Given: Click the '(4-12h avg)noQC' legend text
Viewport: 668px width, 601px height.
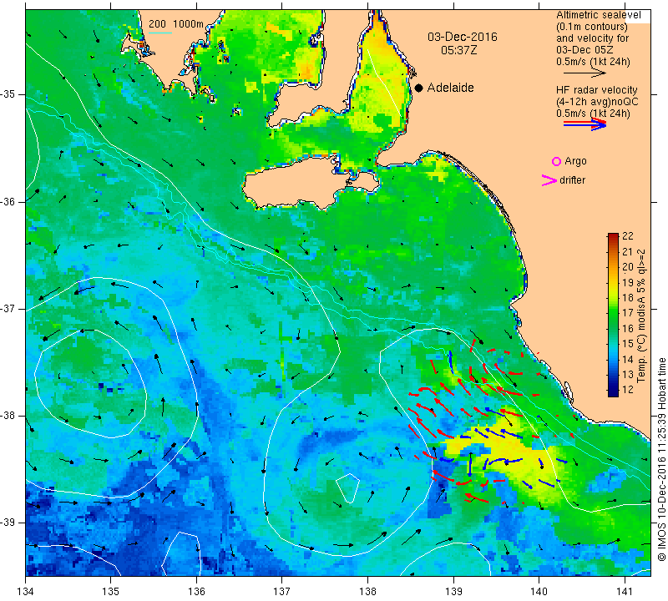Looking at the screenshot, I should (597, 102).
